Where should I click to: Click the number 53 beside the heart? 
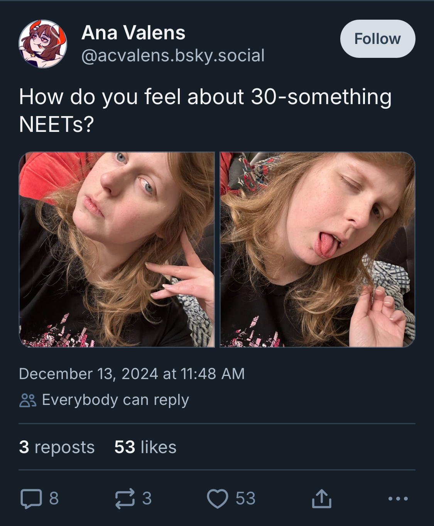245,498
